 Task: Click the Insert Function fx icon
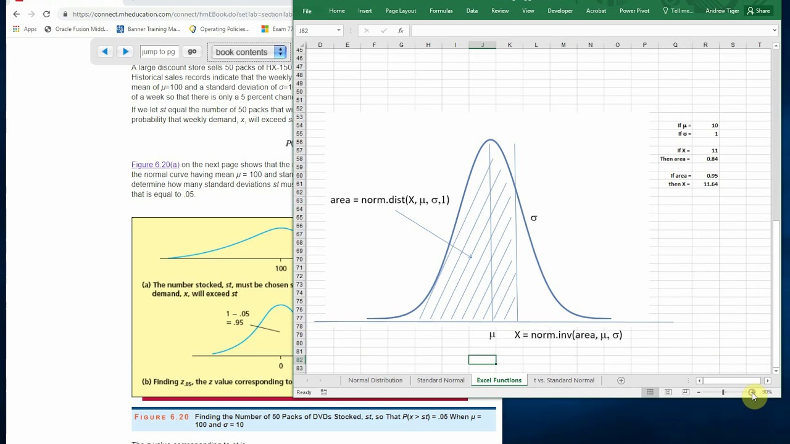point(400,30)
